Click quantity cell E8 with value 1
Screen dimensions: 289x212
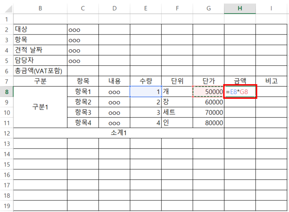click(146, 92)
